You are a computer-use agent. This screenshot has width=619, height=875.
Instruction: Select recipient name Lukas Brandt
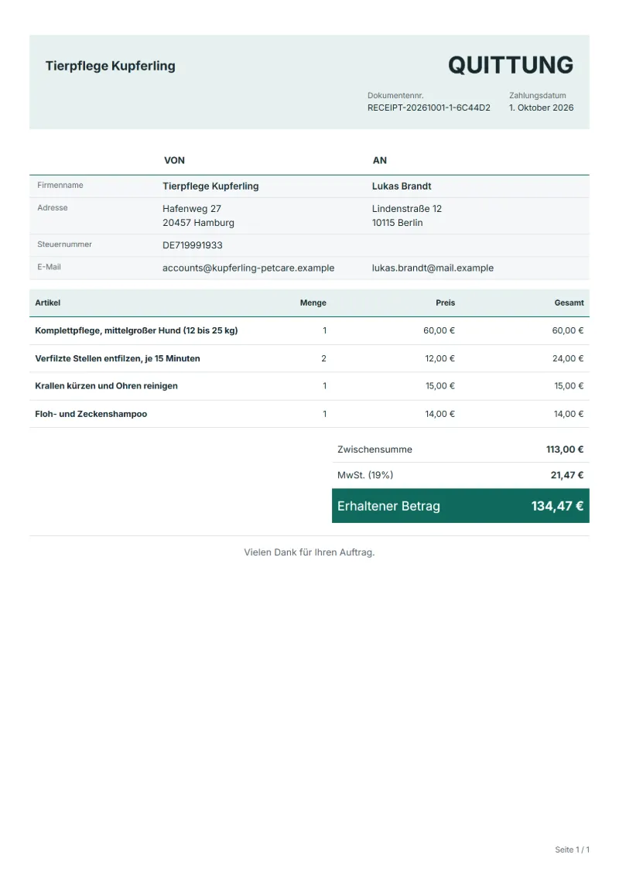(x=402, y=186)
